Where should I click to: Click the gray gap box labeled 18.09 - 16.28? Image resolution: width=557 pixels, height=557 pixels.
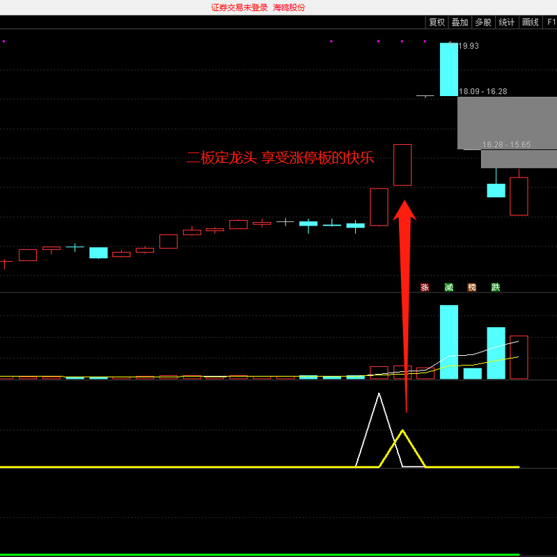507,123
